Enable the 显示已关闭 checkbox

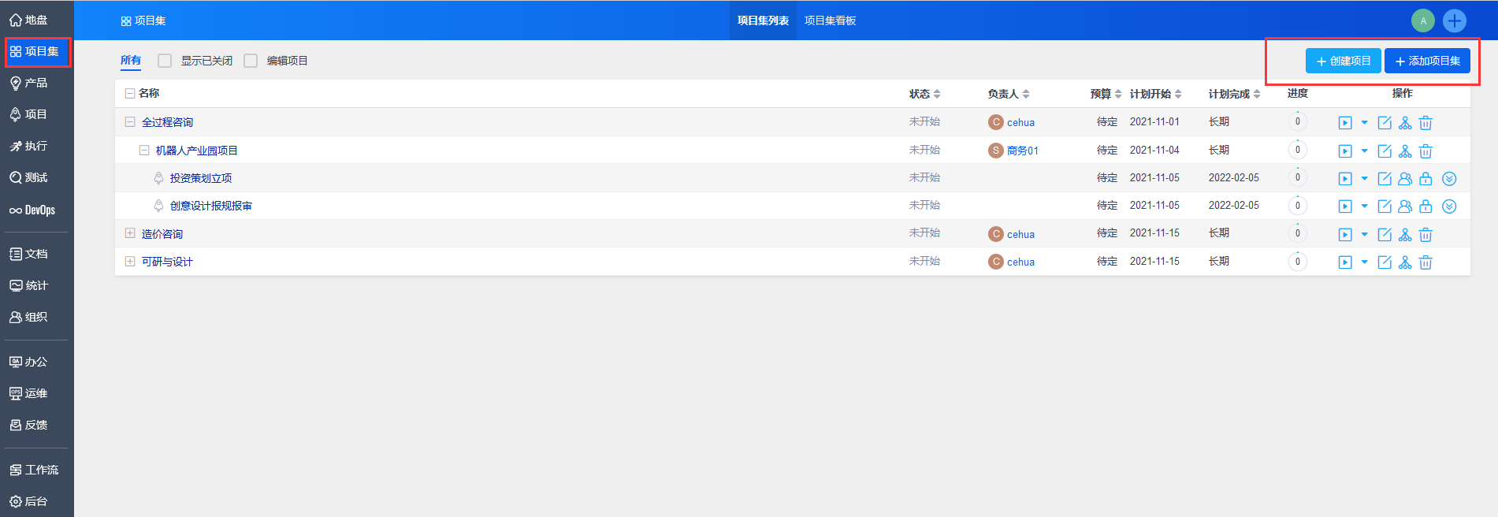click(165, 61)
